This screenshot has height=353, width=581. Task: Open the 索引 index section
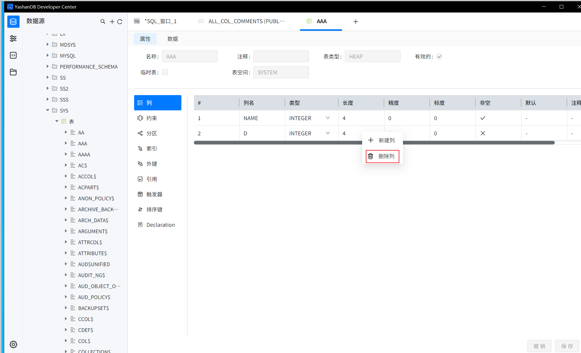158,148
